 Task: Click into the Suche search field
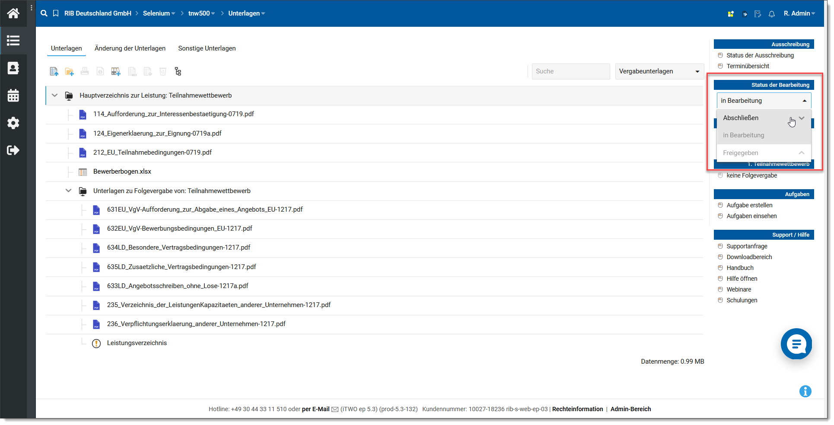point(570,71)
